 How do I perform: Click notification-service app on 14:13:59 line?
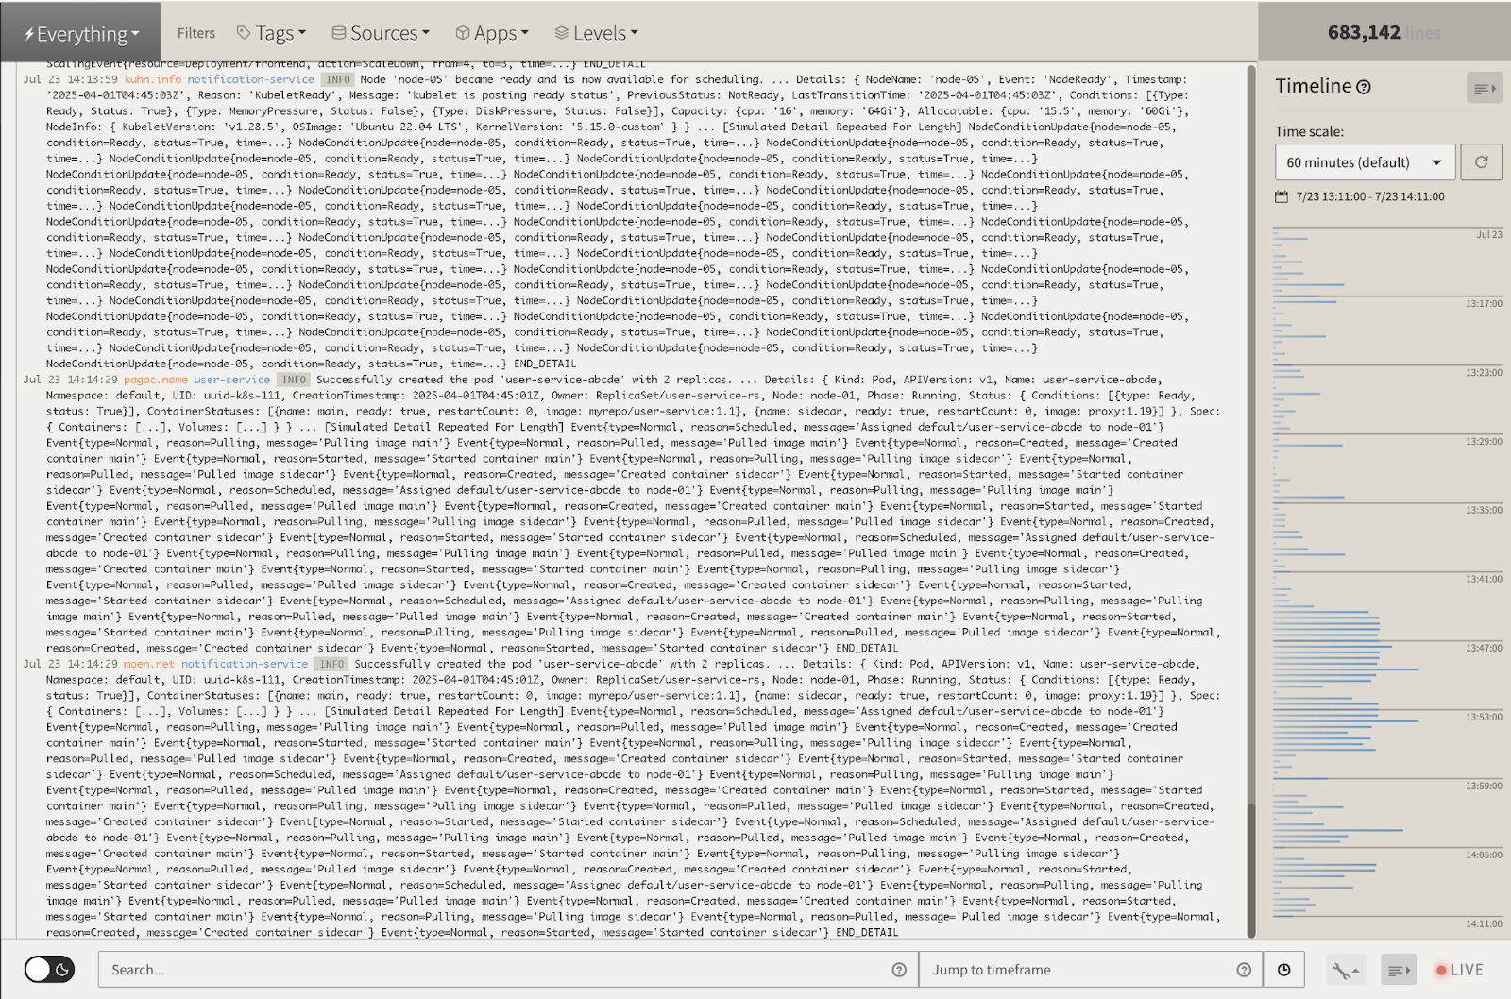[250, 79]
